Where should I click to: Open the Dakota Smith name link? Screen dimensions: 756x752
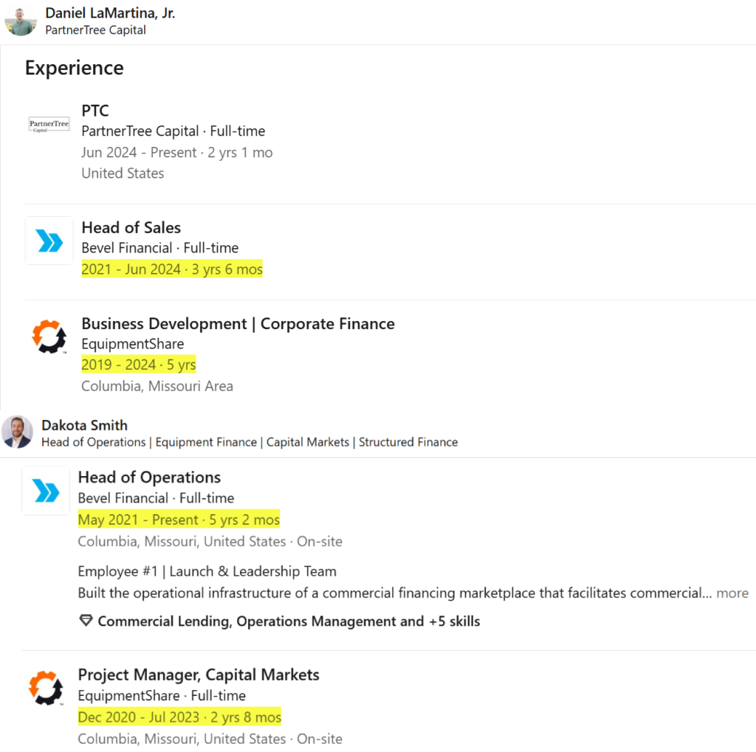click(84, 425)
